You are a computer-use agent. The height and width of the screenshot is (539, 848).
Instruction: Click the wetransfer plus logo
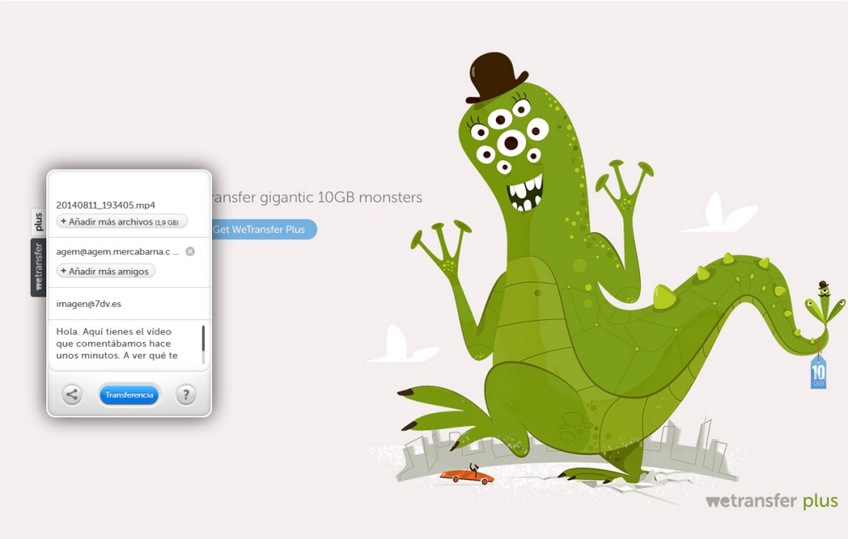pyautogui.click(x=772, y=501)
